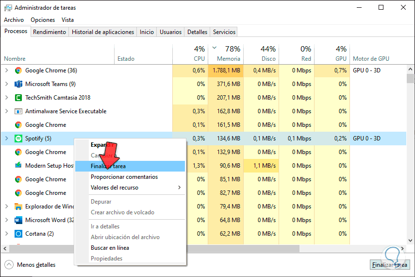Image resolution: width=415 pixels, height=277 pixels.
Task: Switch to the Rendimiento tab
Action: coord(50,32)
